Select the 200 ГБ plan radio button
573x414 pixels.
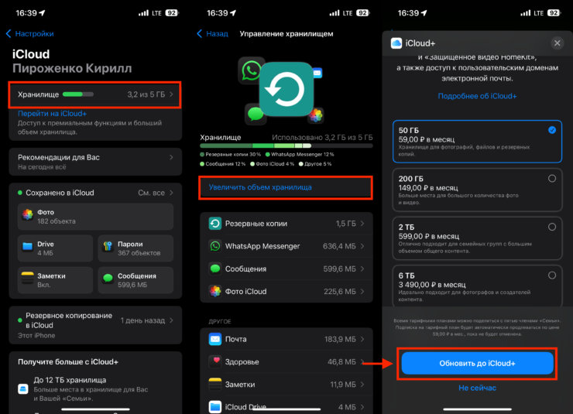coord(552,179)
